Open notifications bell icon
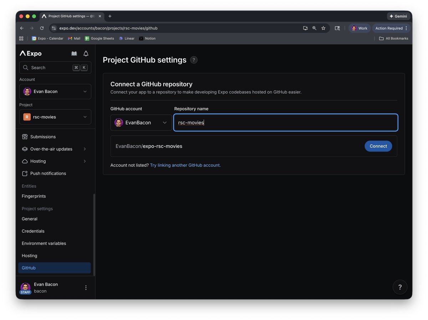 coord(86,53)
